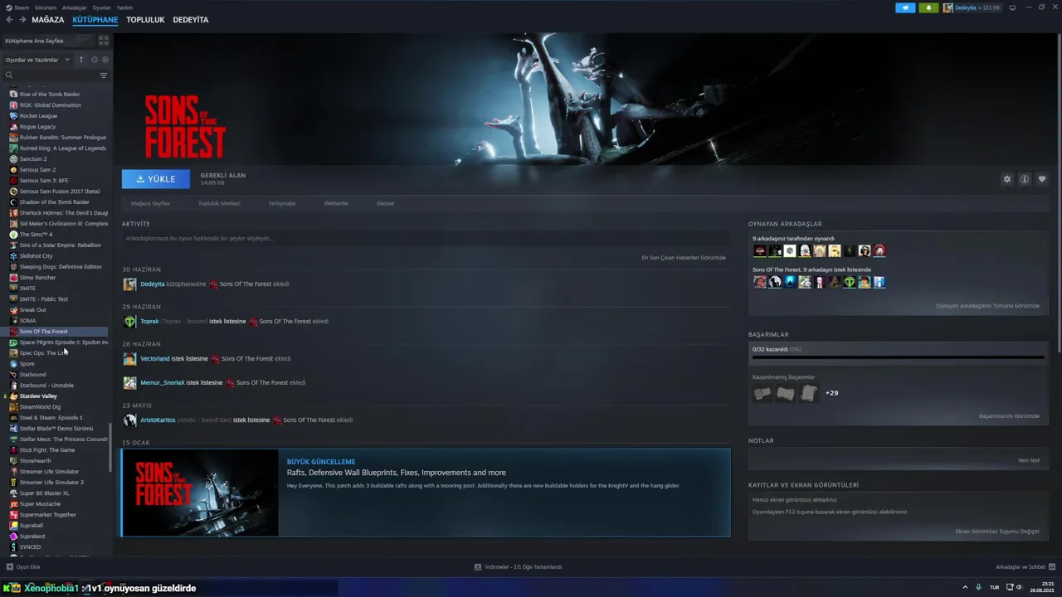The height and width of the screenshot is (597, 1062).
Task: Open Memur_SnorlaX profile in activity feed
Action: [163, 383]
